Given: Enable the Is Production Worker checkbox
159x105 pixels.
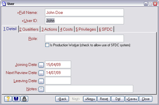Looking at the screenshot, I should pos(47,45).
